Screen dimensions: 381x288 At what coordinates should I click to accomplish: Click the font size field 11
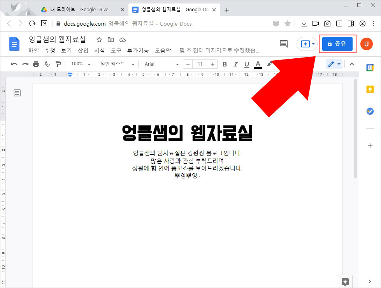coord(200,64)
